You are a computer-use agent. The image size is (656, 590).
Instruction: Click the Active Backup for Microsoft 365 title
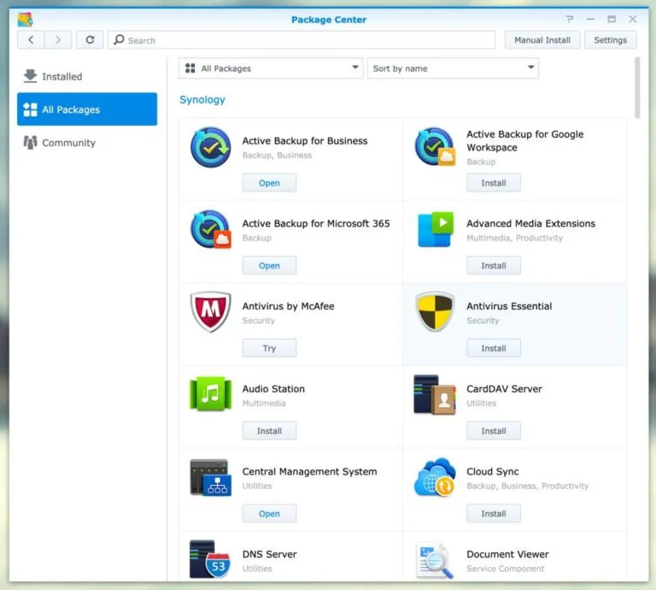coord(316,223)
